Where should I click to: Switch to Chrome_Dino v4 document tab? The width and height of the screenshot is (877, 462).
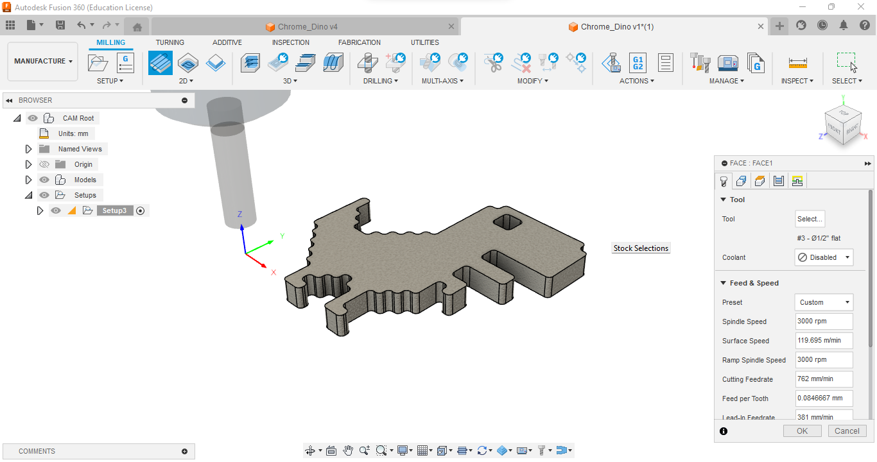click(x=306, y=27)
